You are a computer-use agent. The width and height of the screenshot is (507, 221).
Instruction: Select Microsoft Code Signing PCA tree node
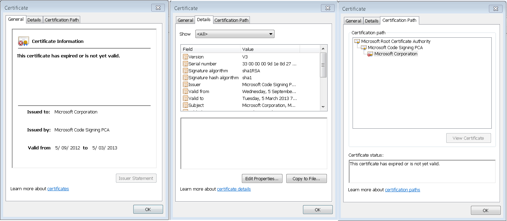pos(395,47)
